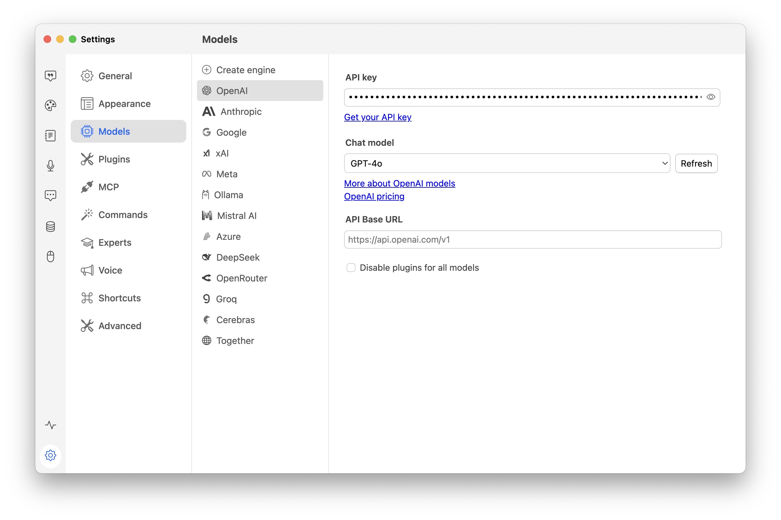The width and height of the screenshot is (781, 520).
Task: Click the speech bubble with dots icon
Action: click(51, 196)
